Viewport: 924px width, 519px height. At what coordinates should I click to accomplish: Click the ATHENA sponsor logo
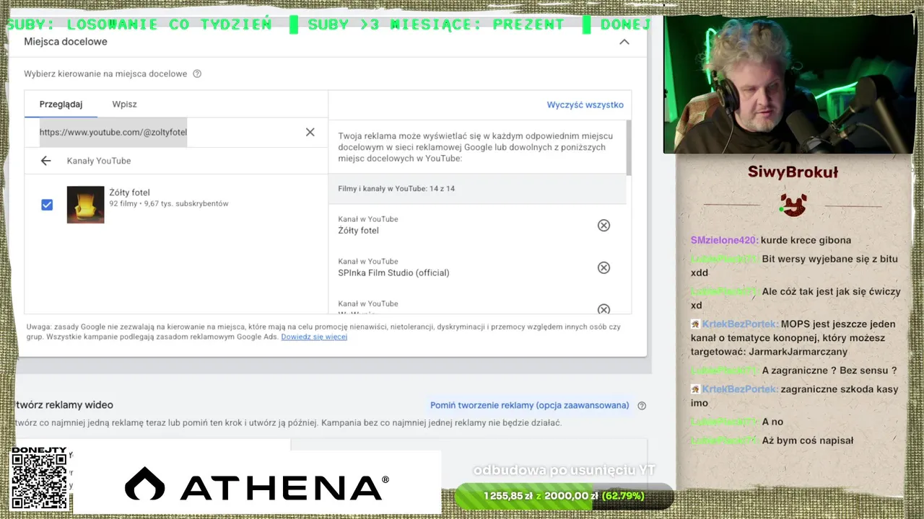(x=257, y=484)
